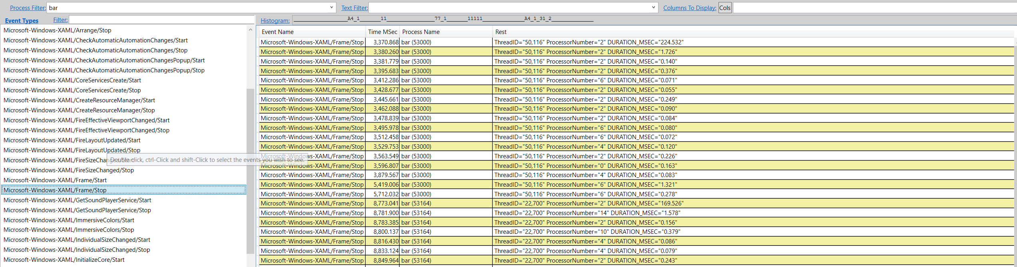Click Rest cell with DURATION_MSEC="169.526"
The height and width of the screenshot is (267, 1017).
click(x=753, y=203)
